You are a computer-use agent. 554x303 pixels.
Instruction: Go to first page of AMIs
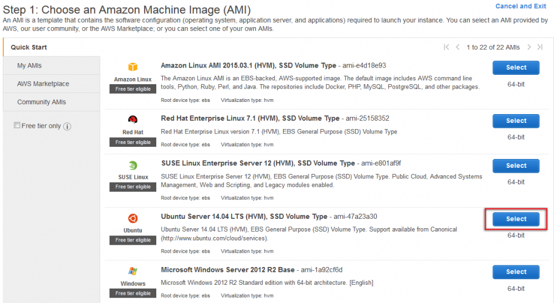446,47
